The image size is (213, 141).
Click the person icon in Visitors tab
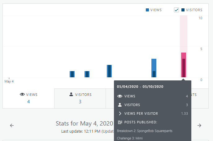[x=71, y=95]
